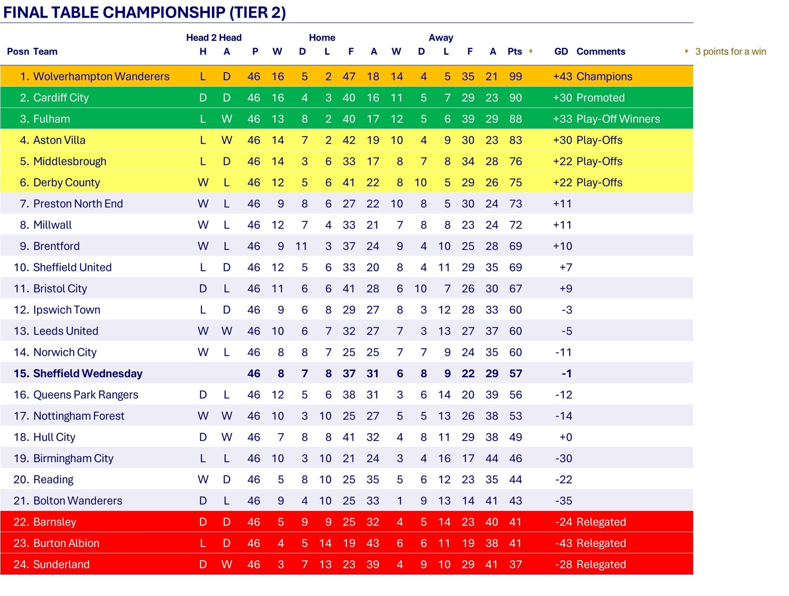Viewport: 789px width, 596px height.
Task: Open the Sheffield Wednesday bold row name
Action: coord(88,373)
